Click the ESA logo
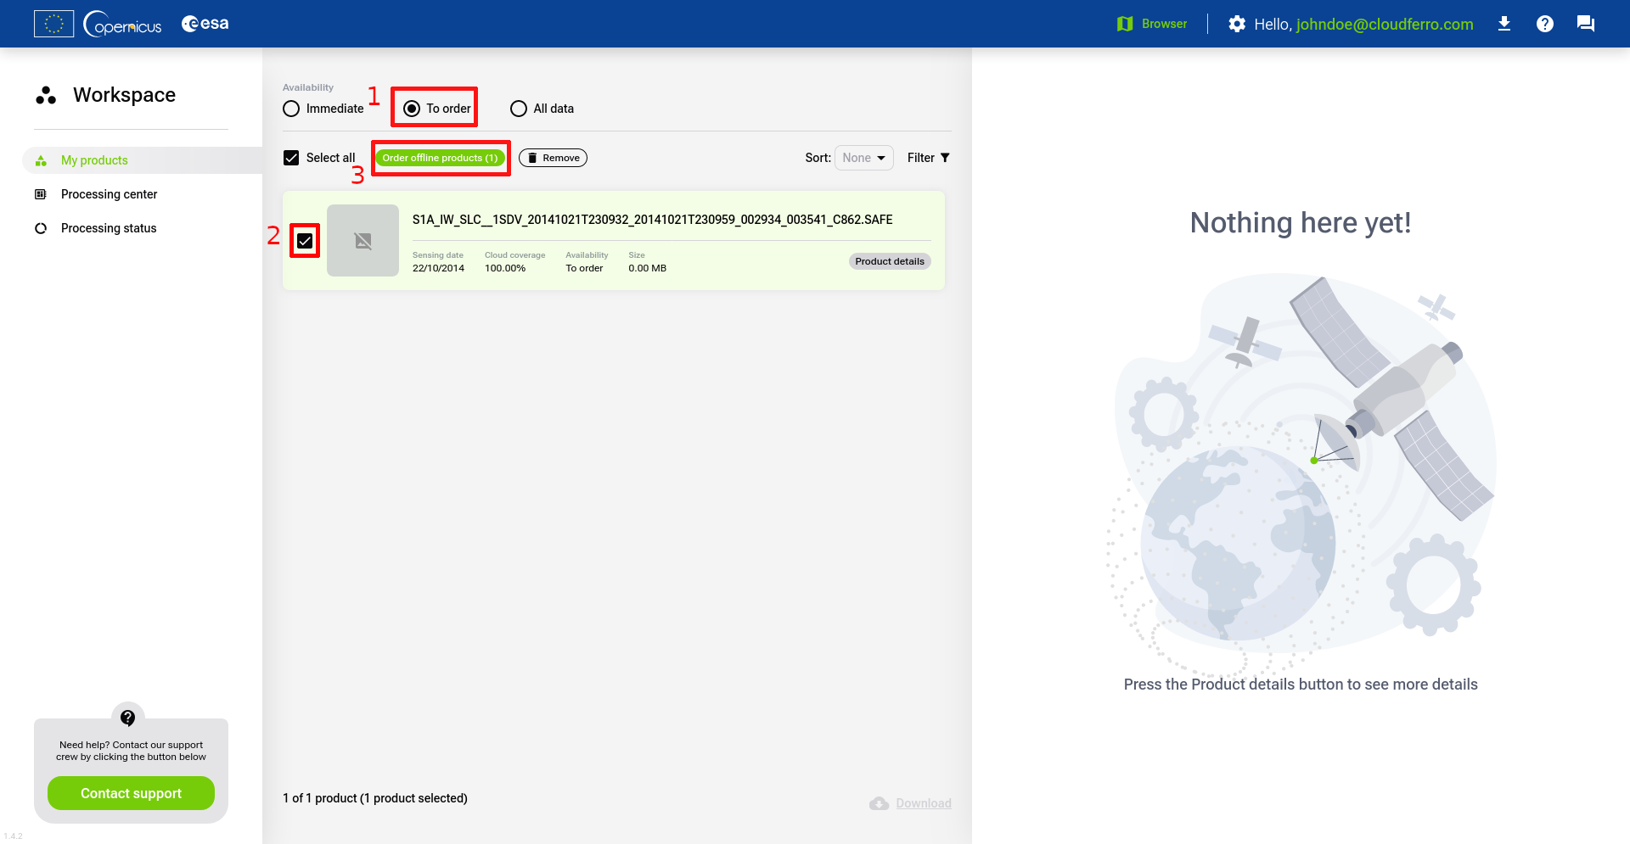The width and height of the screenshot is (1630, 844). (205, 24)
